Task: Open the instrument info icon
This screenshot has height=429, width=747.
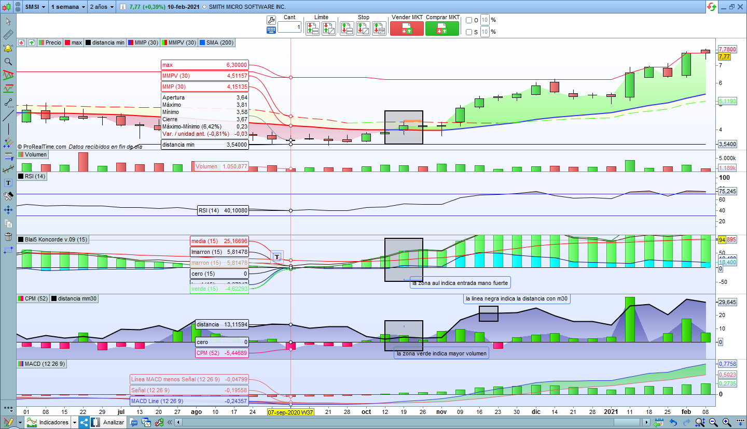Action: [x=122, y=7]
